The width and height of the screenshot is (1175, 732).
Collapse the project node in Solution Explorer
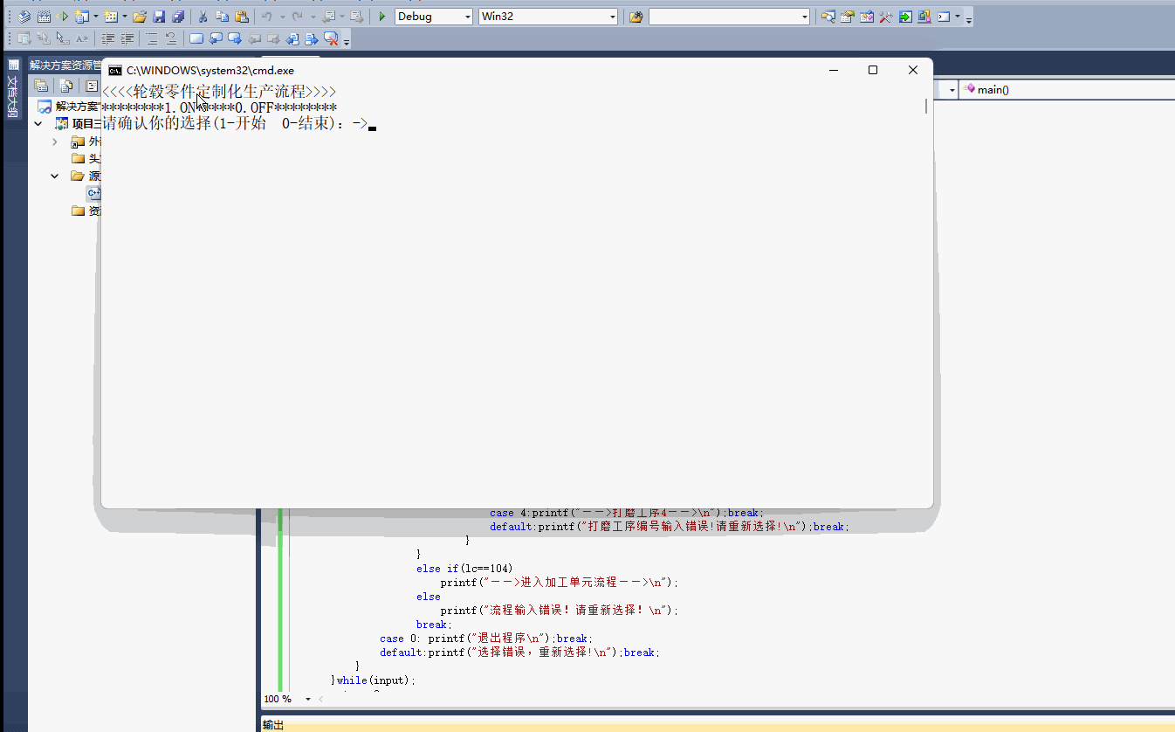click(x=38, y=124)
